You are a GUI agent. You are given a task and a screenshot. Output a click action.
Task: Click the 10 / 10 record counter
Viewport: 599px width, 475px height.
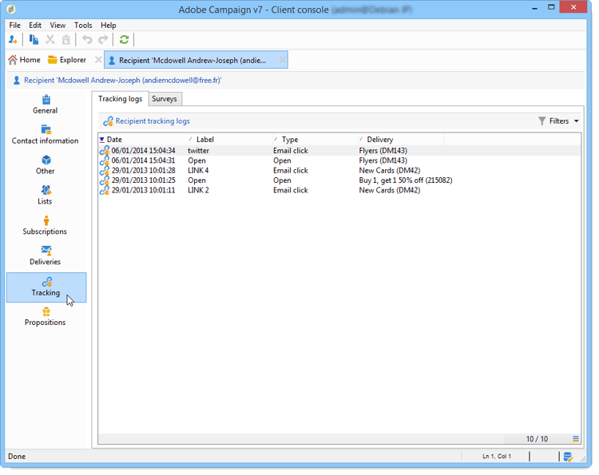point(537,439)
